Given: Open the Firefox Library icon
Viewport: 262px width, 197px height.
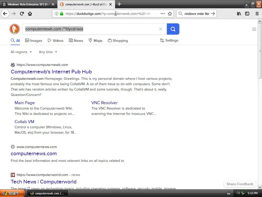Looking at the screenshot, I should (239, 14).
